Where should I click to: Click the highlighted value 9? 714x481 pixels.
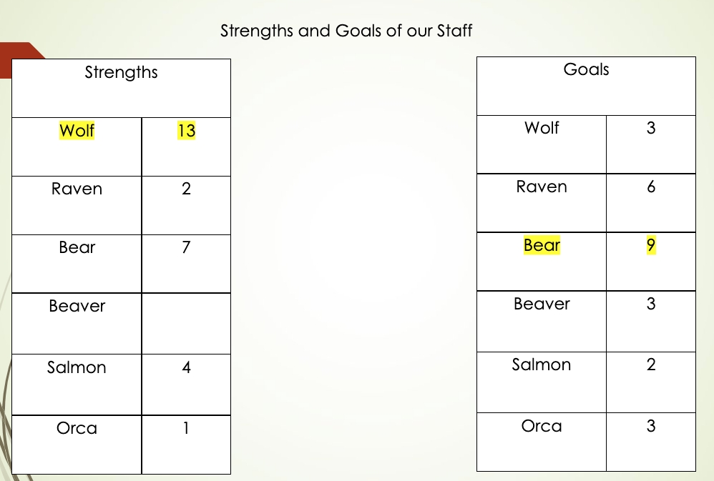[x=650, y=246]
